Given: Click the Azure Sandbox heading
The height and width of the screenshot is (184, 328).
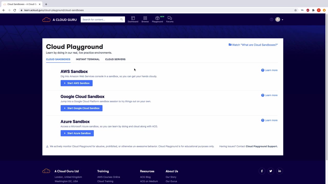Looking at the screenshot, I should 75,122.
